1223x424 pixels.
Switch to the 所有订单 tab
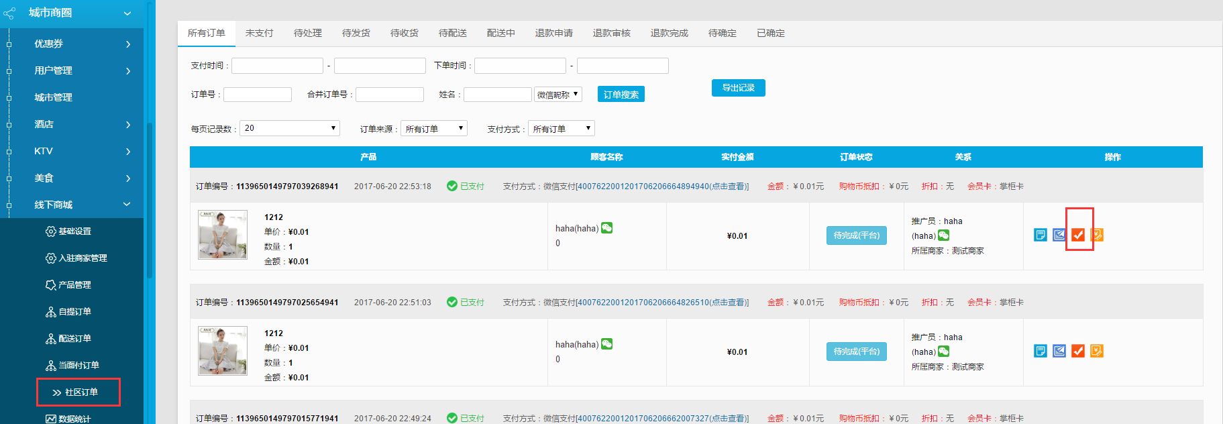click(x=207, y=33)
